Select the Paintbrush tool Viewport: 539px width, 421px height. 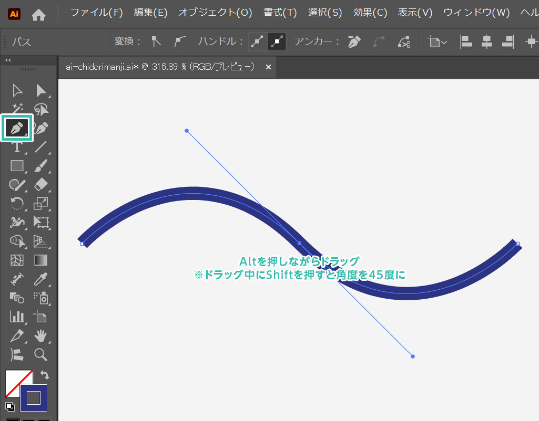(x=41, y=166)
